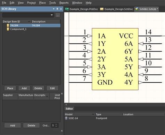Open the Tools menu
The image size is (165, 135).
tap(53, 3)
